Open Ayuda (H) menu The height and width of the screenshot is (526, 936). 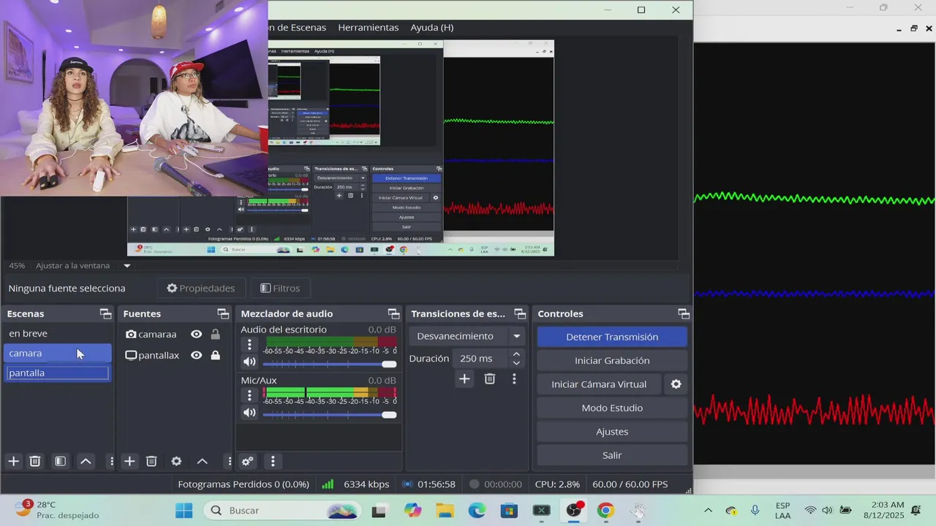click(432, 28)
